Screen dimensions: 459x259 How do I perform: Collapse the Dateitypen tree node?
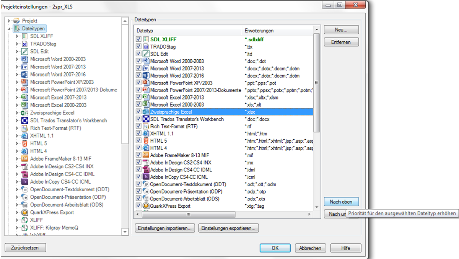pyautogui.click(x=9, y=29)
